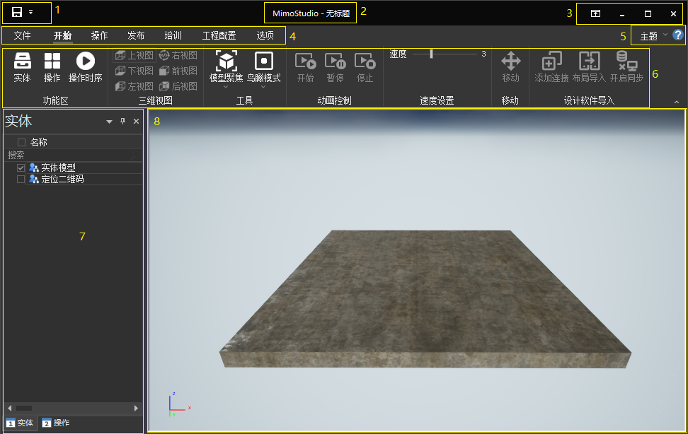Toggle the 名称 header select-all checkbox
The width and height of the screenshot is (688, 434).
21,143
